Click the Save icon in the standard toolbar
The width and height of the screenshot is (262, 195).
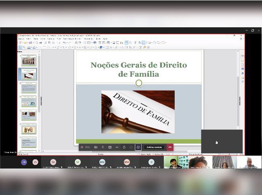30,43
